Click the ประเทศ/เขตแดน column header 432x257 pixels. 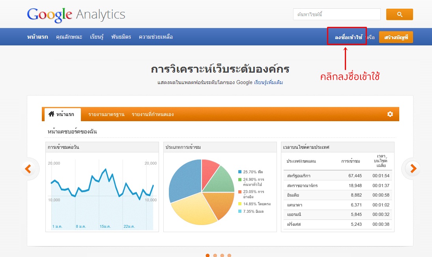pos(301,161)
